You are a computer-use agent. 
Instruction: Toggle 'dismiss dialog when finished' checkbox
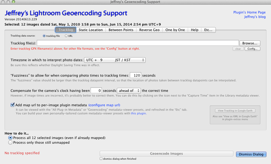[x=101, y=159]
